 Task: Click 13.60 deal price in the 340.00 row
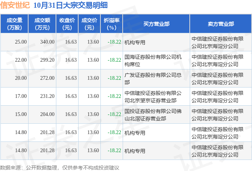(x=93, y=42)
